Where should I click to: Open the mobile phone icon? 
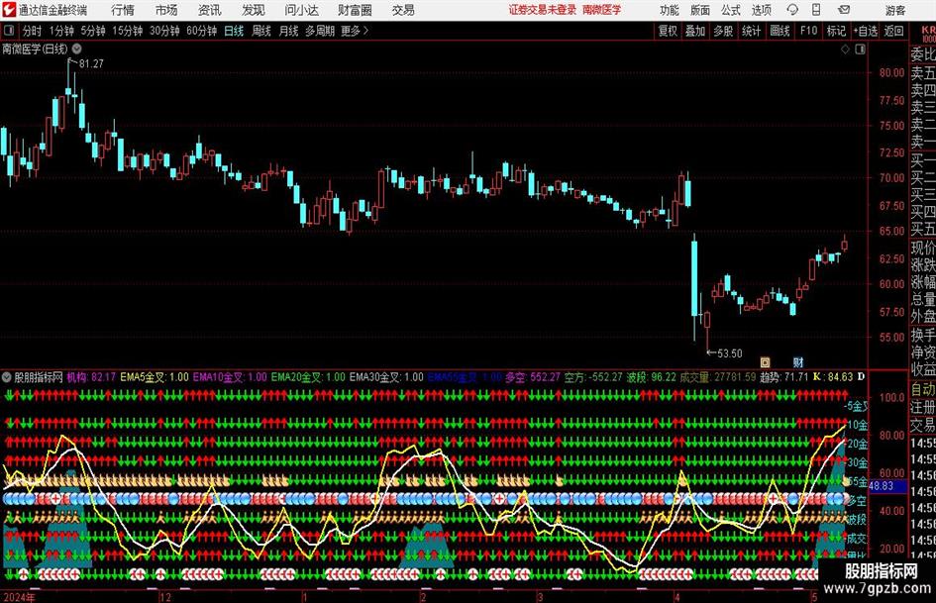tap(816, 10)
